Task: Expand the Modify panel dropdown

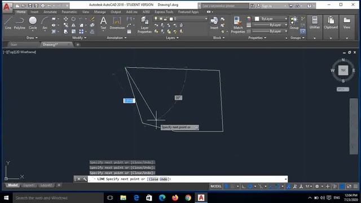Action: click(80, 38)
